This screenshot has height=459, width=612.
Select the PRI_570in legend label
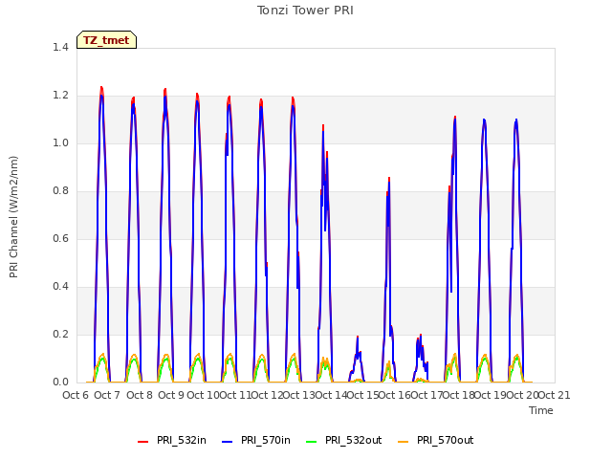(x=266, y=440)
